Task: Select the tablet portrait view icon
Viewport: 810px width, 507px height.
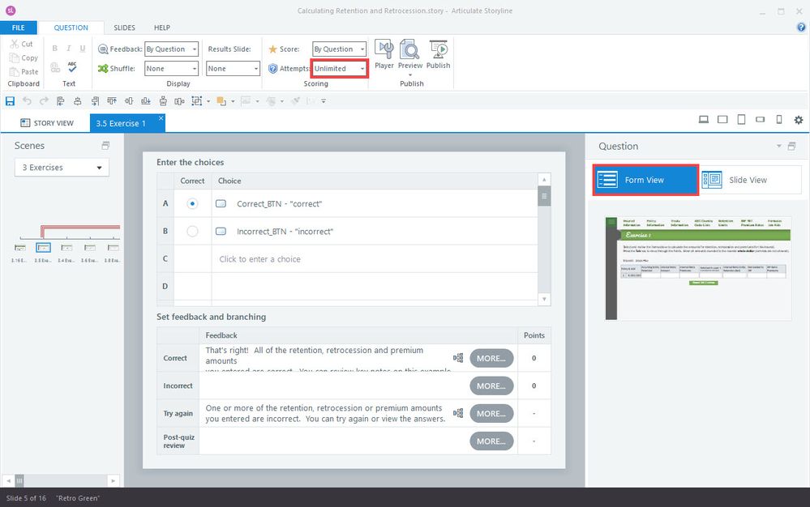Action: pos(741,120)
